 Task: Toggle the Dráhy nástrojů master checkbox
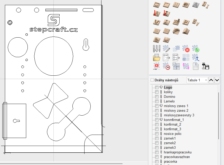click(152, 80)
